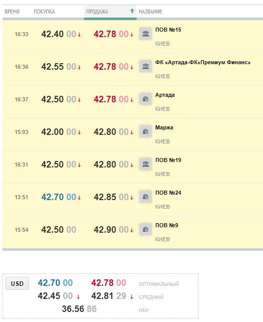Click the bank icon beside ФК «Артада-ФК«Премиум Финанс»

[x=145, y=66]
